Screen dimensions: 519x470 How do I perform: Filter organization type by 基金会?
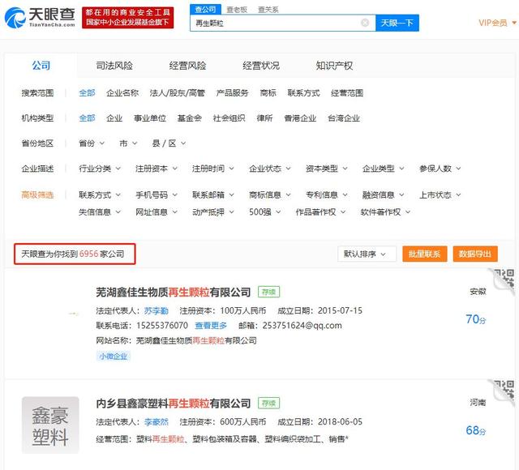tap(190, 118)
